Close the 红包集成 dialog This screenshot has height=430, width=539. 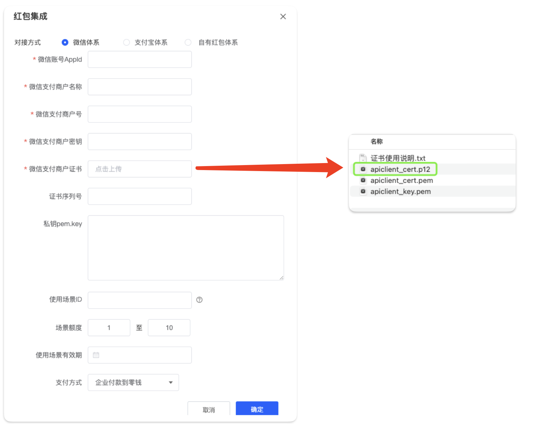point(283,17)
